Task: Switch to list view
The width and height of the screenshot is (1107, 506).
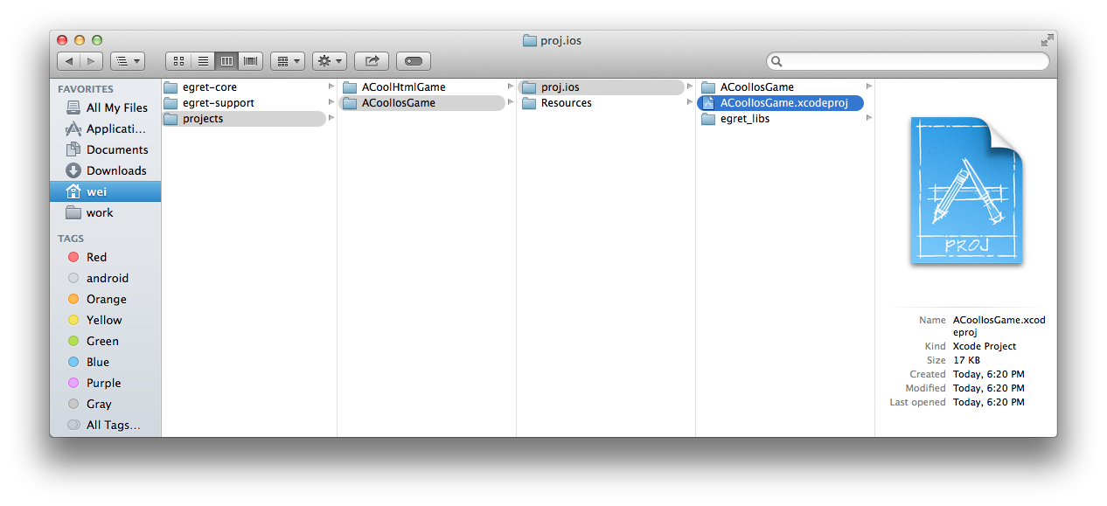Action: [x=203, y=61]
